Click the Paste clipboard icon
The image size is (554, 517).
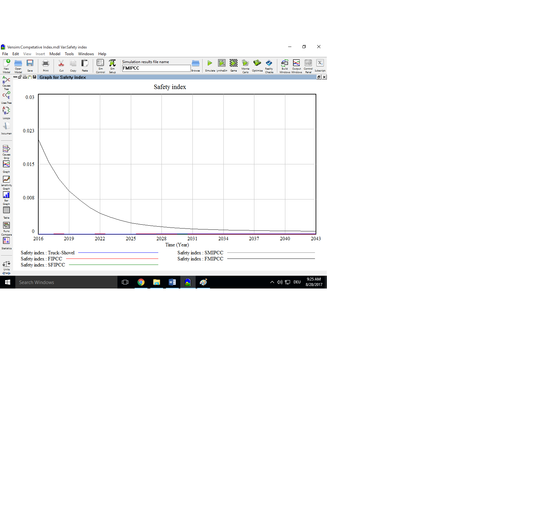(85, 66)
